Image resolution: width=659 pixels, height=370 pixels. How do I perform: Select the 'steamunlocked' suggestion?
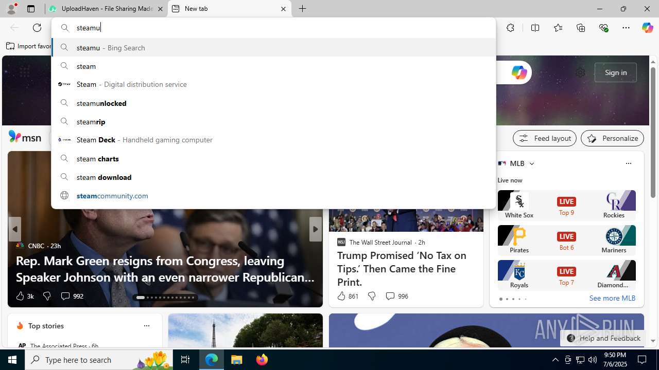click(x=273, y=103)
